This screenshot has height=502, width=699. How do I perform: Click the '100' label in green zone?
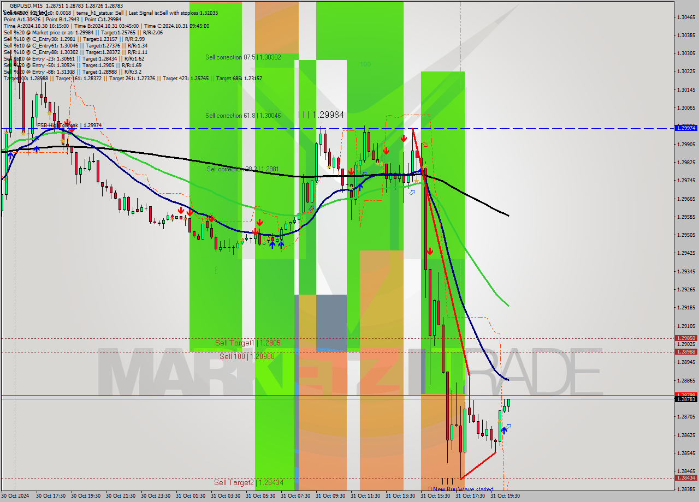[x=365, y=64]
